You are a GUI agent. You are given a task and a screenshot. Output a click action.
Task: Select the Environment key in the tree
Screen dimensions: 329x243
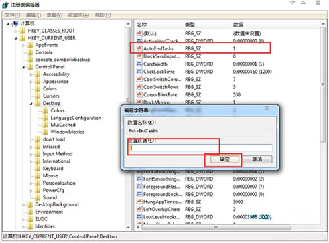point(49,212)
